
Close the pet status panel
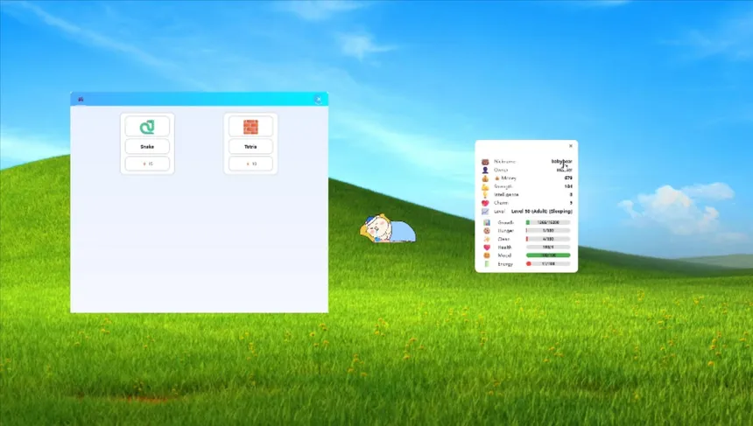571,146
